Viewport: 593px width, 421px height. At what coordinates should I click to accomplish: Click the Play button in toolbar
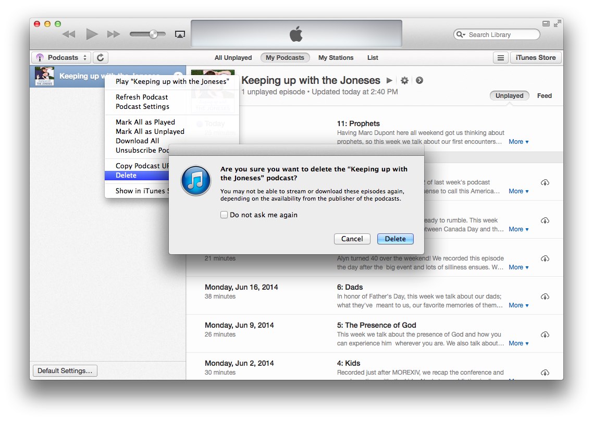pos(92,34)
